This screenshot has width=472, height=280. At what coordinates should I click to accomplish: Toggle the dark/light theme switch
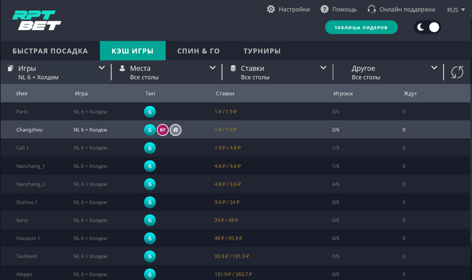tap(427, 27)
